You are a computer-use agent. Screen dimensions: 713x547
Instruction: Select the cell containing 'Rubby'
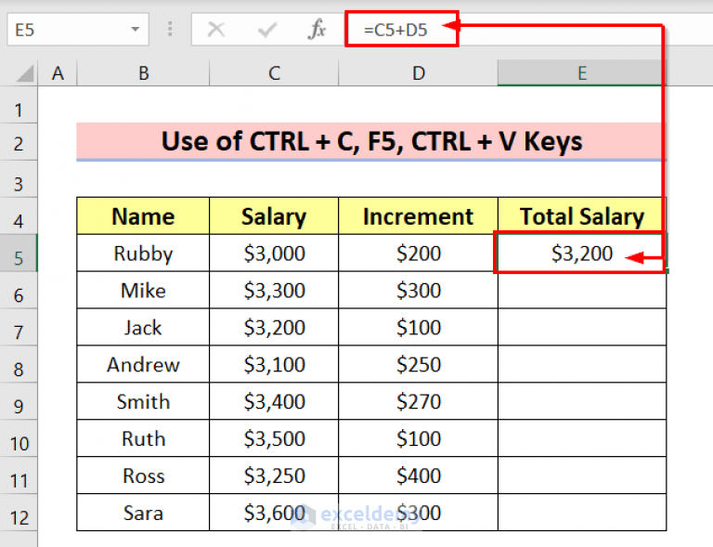(143, 254)
